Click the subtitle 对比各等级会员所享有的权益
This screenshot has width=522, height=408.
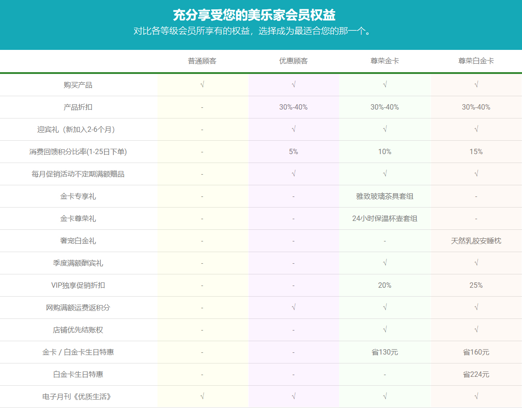click(191, 31)
